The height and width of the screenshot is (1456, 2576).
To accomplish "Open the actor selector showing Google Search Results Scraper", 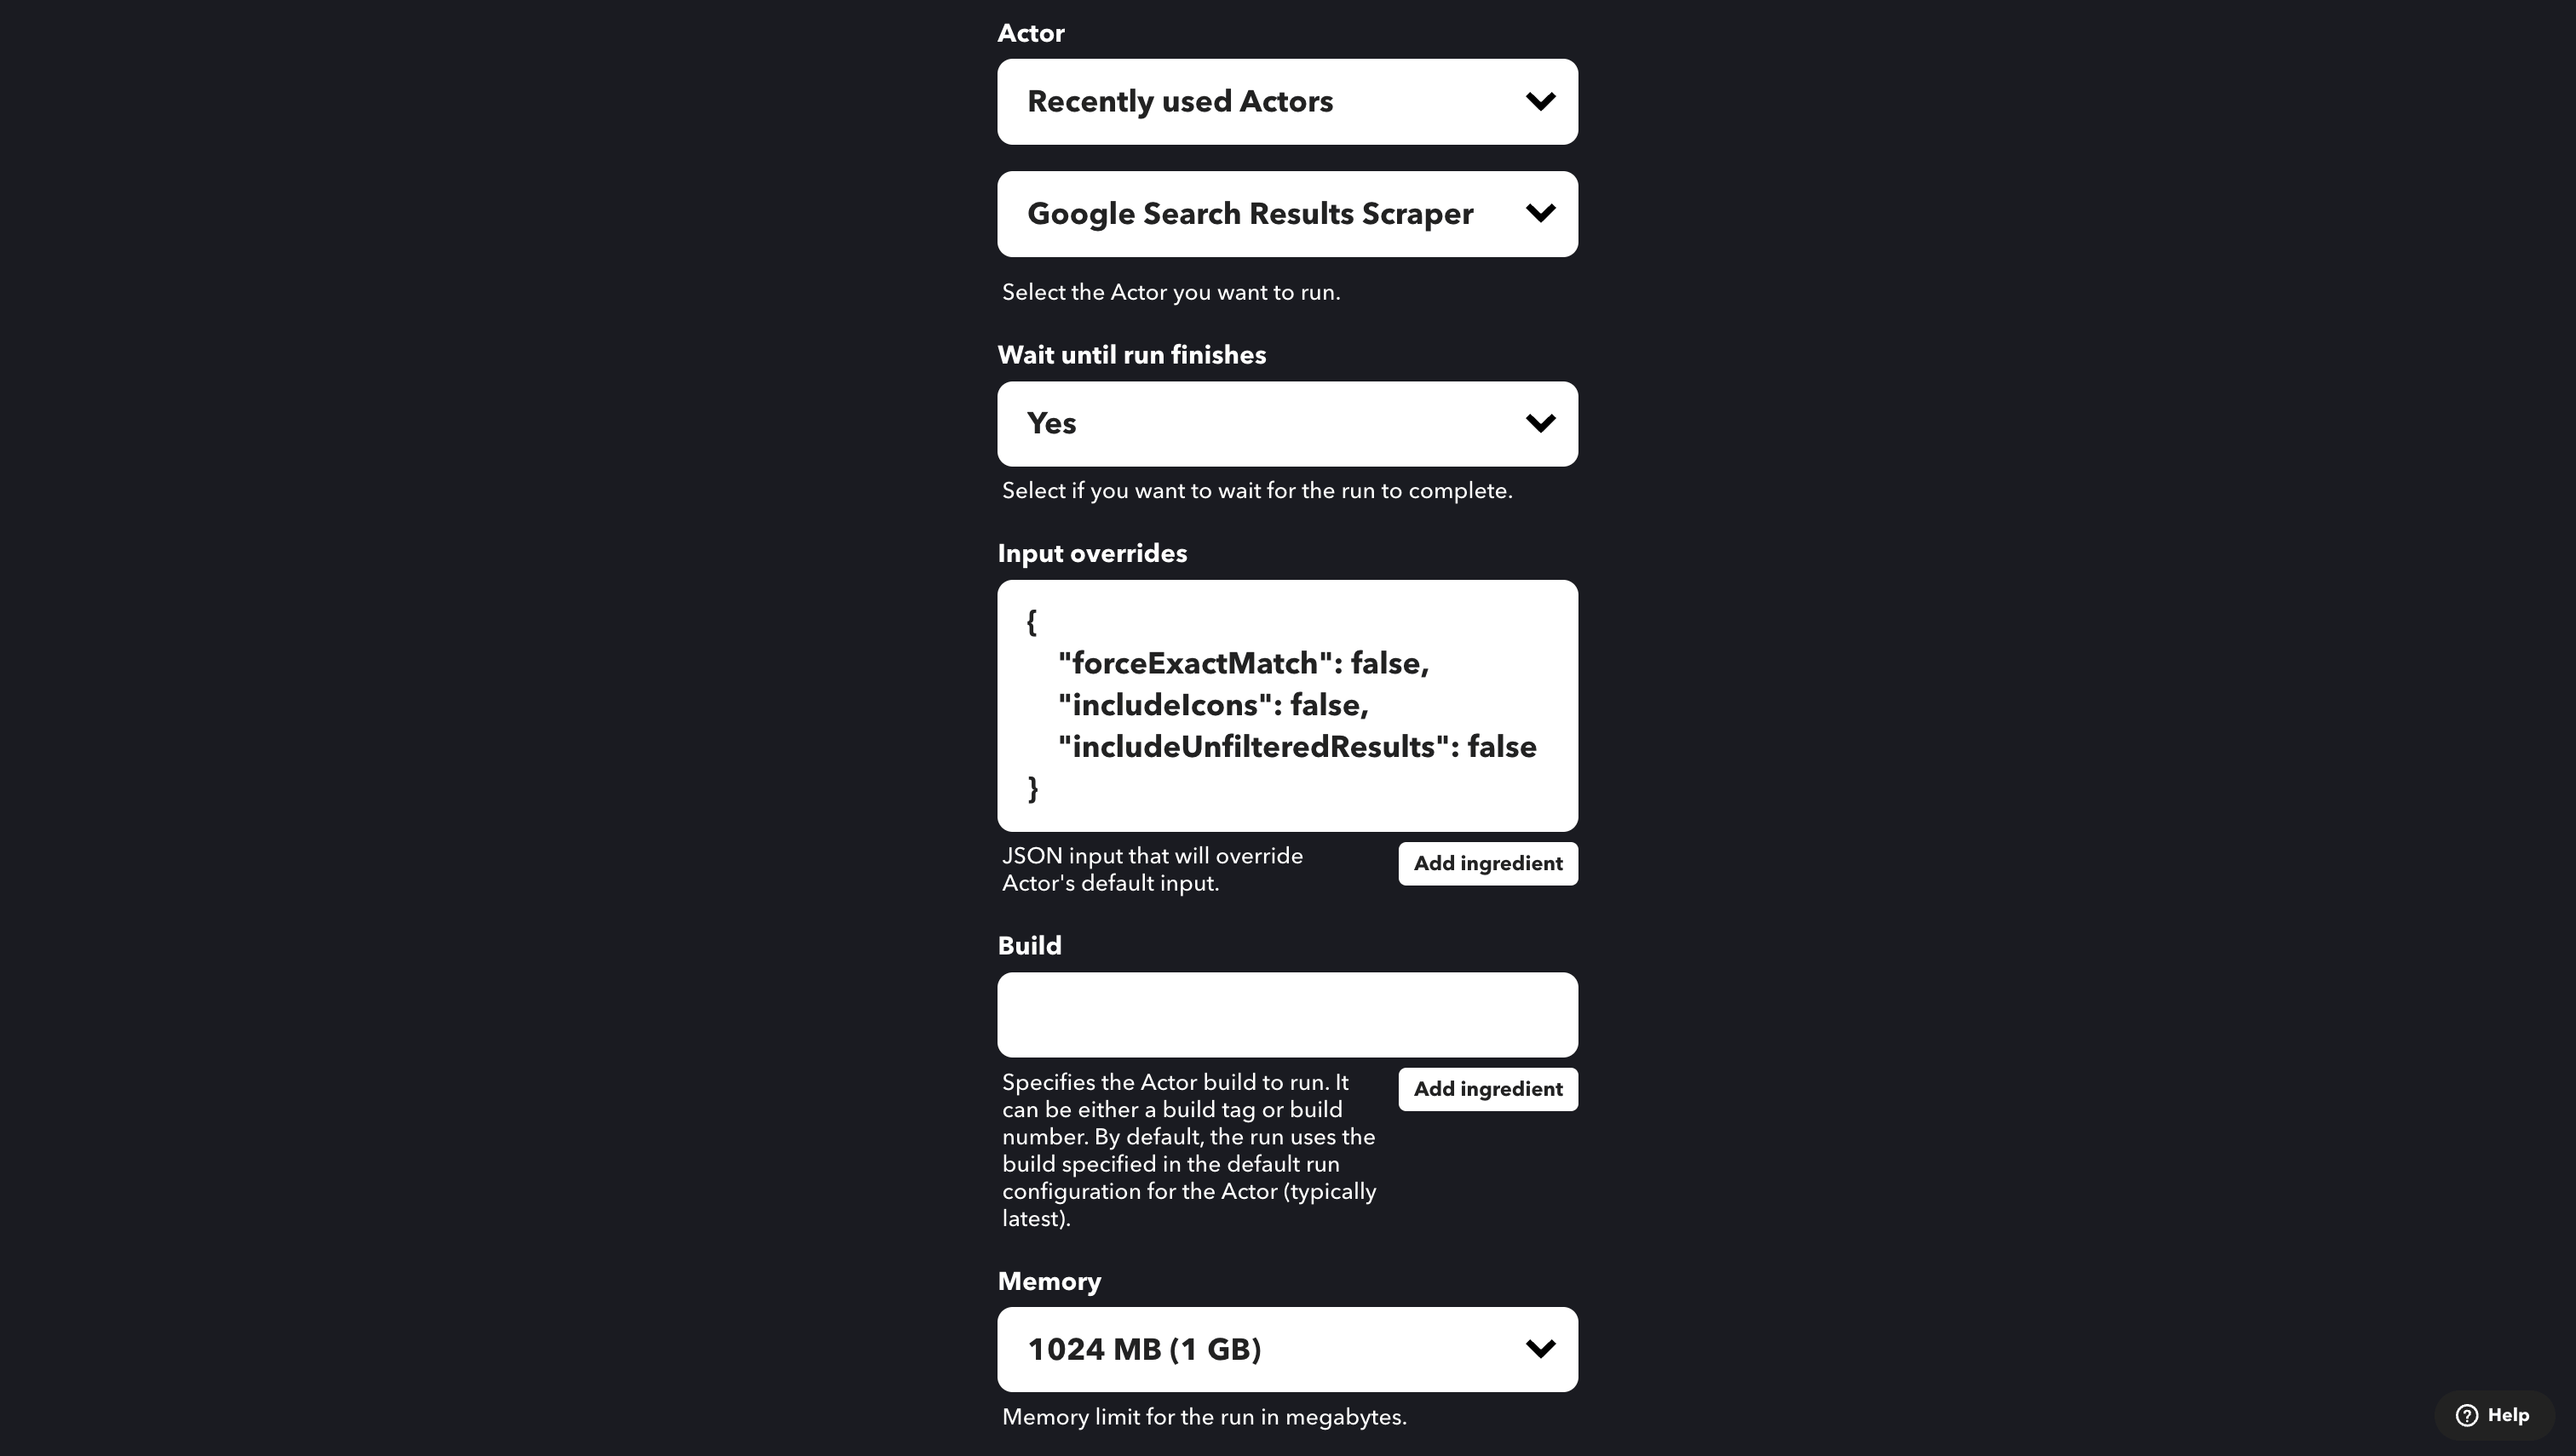I will (1286, 213).
